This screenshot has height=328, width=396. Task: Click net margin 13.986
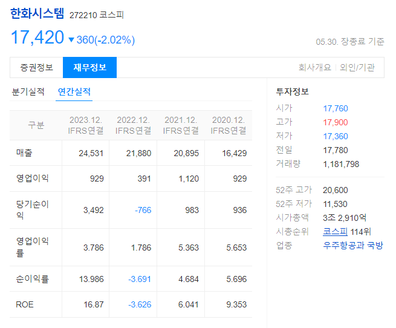91,279
